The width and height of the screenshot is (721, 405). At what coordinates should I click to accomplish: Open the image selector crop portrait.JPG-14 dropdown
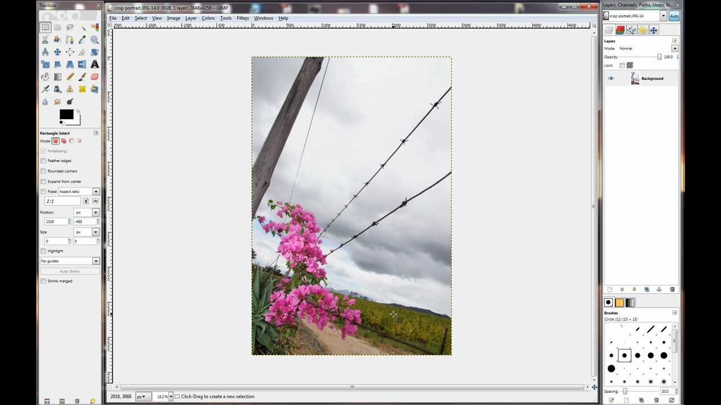tap(635, 16)
